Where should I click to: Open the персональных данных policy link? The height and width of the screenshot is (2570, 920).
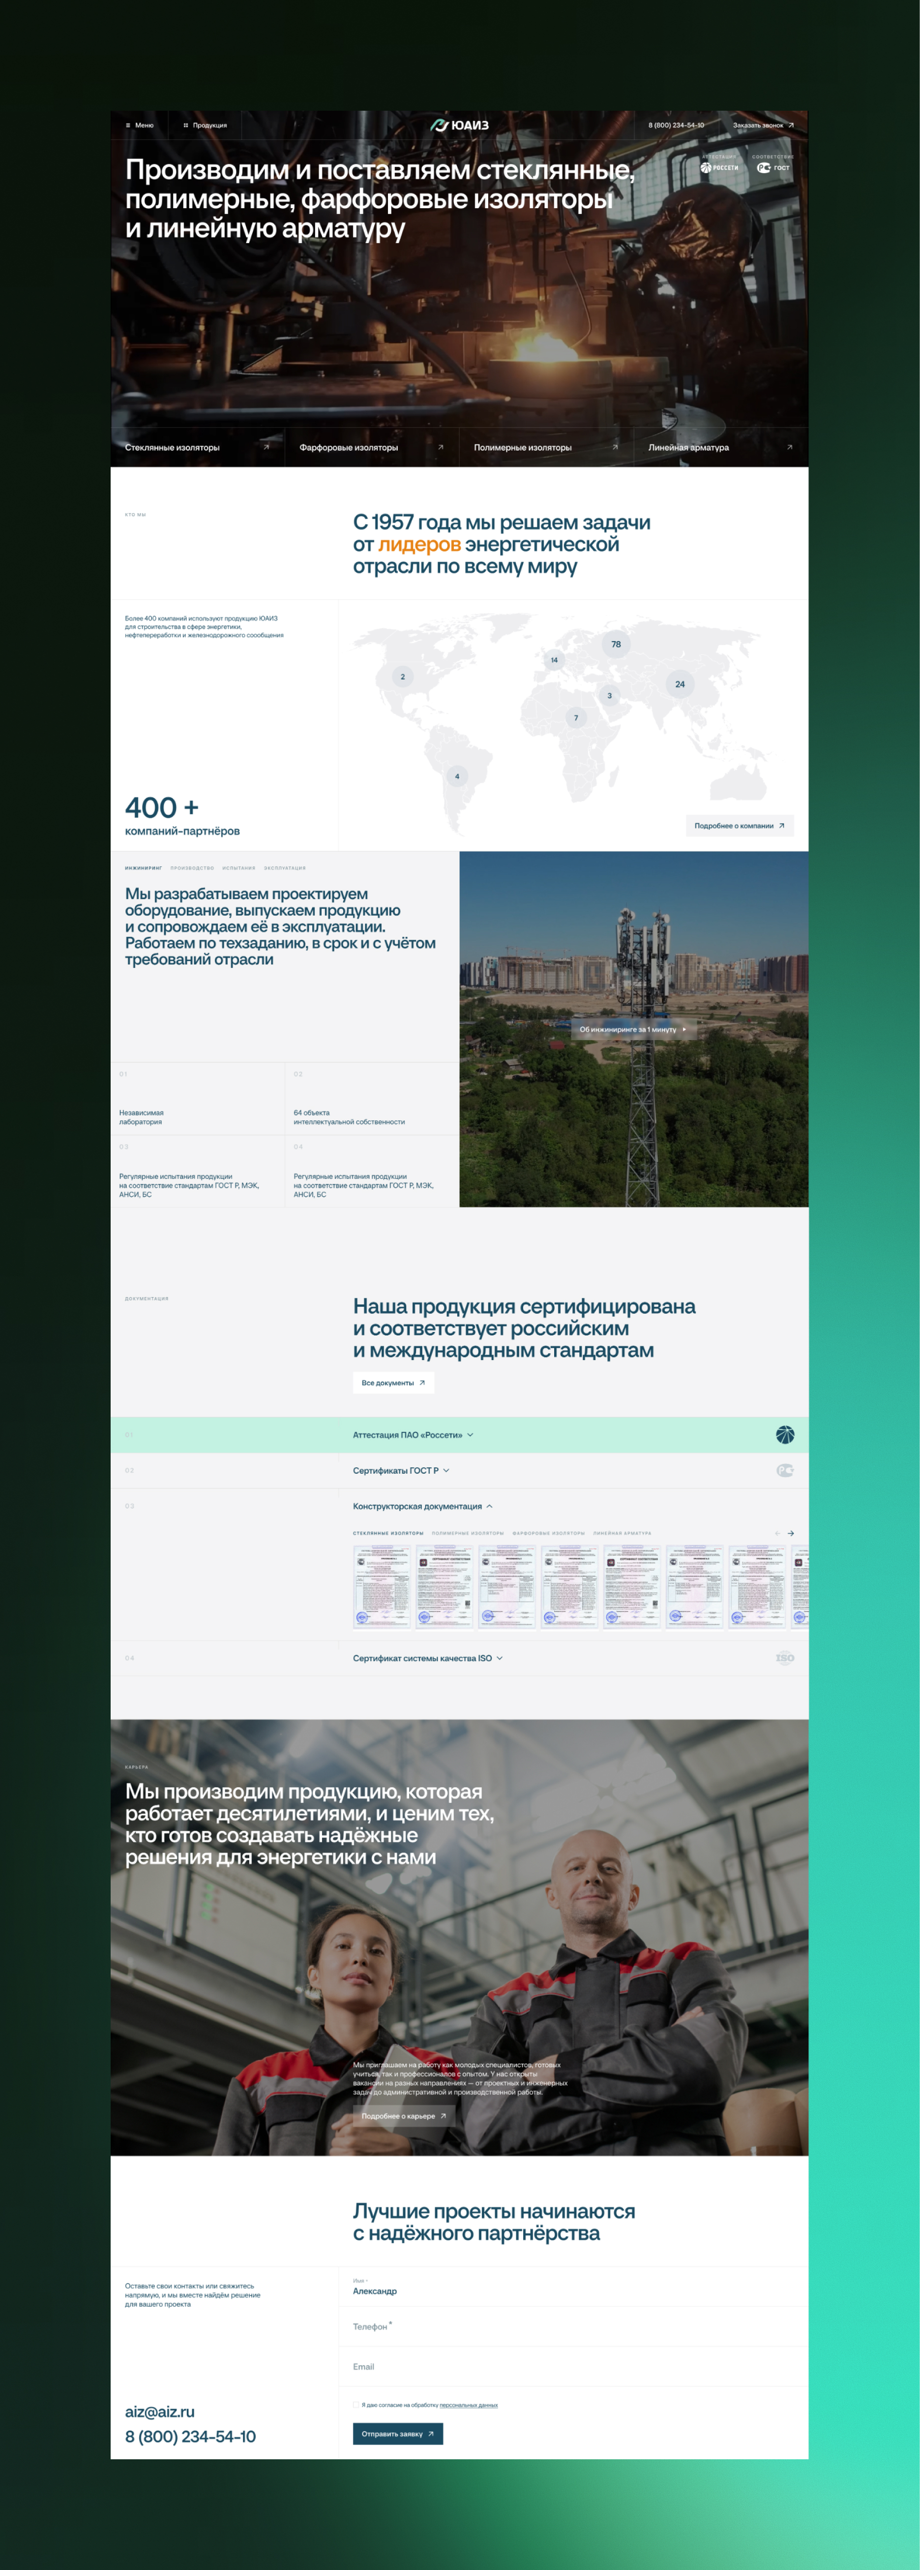tap(469, 2405)
